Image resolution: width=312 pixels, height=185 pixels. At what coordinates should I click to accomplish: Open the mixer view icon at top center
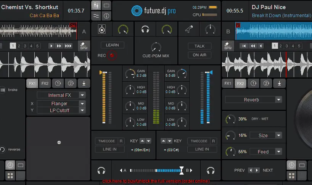96,5
